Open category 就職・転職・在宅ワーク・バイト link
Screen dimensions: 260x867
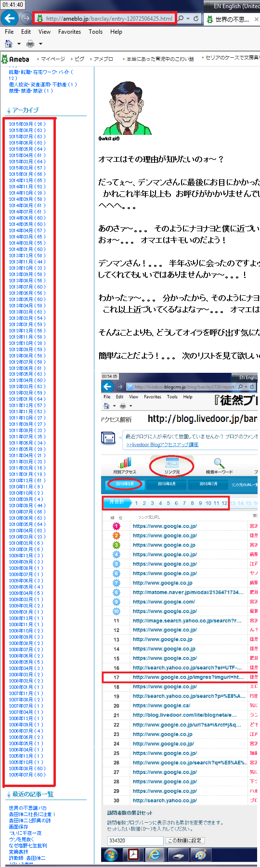[41, 75]
